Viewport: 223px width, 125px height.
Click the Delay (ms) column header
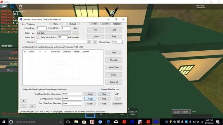(67, 52)
